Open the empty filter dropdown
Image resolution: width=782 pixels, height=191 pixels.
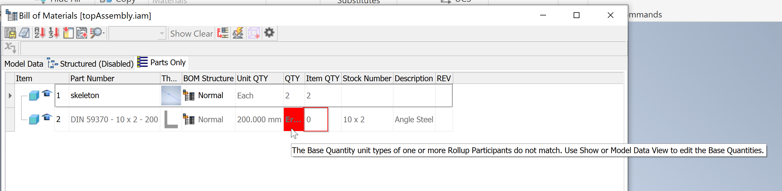[136, 33]
